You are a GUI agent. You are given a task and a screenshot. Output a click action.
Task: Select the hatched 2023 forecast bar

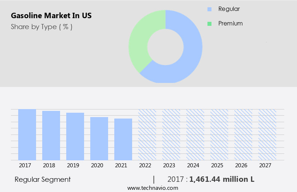[171, 135]
